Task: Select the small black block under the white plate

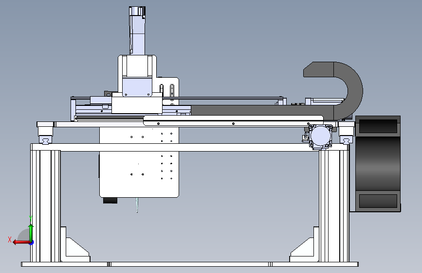Action: coord(110,200)
